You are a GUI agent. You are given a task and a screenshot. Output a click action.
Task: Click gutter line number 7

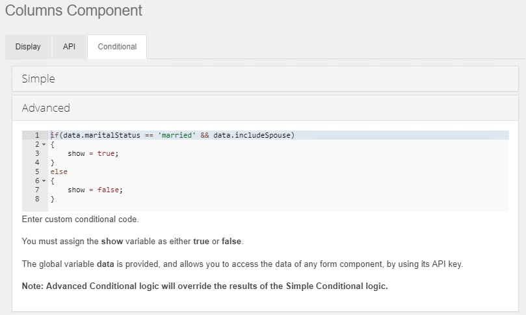pos(38,190)
